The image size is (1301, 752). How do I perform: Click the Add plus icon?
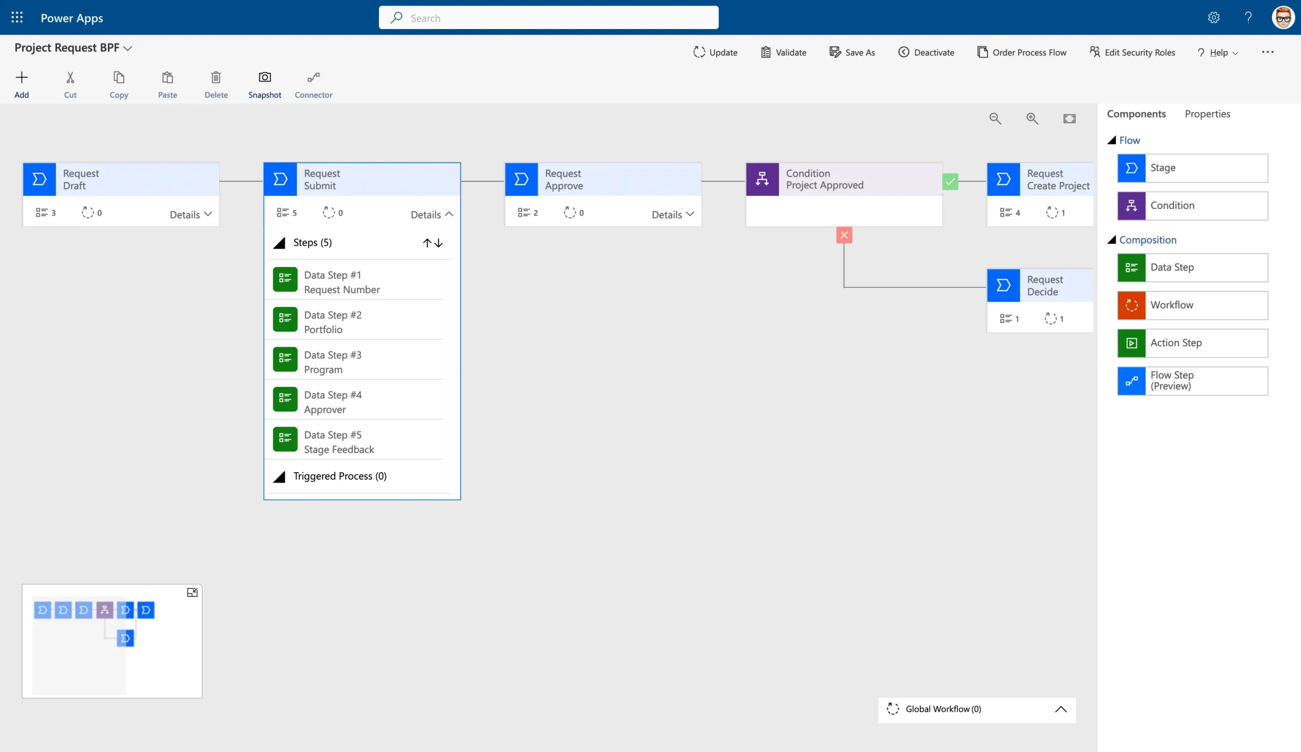click(x=21, y=77)
